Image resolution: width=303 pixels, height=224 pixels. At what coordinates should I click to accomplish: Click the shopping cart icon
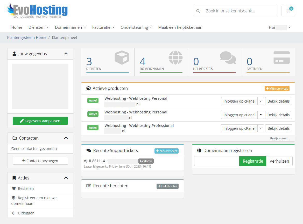288,11
